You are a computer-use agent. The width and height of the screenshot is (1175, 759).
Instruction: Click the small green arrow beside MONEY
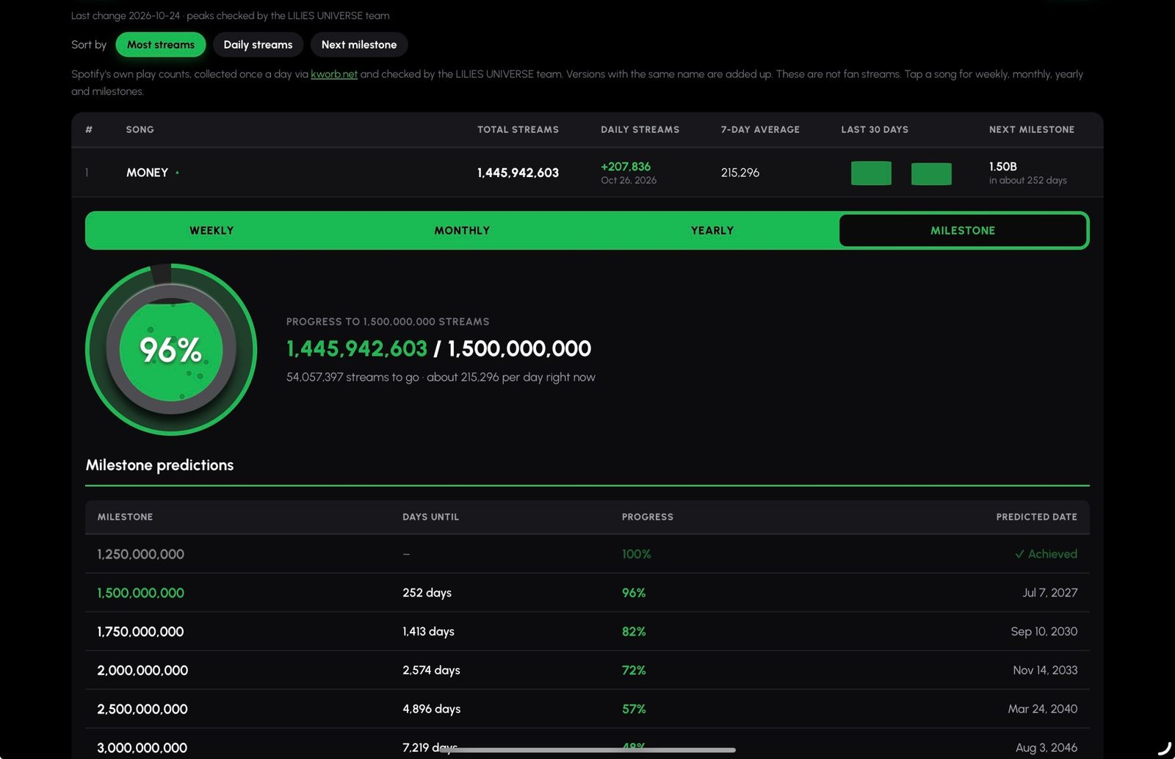pos(177,173)
